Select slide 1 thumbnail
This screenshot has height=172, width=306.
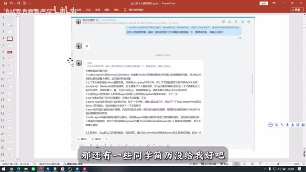[x=10, y=18]
